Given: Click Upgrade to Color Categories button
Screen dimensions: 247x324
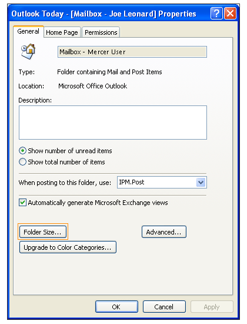Looking at the screenshot, I should (x=68, y=247).
